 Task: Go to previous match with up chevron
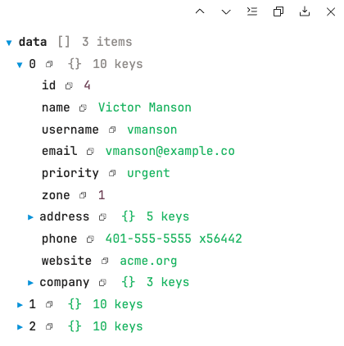(200, 11)
